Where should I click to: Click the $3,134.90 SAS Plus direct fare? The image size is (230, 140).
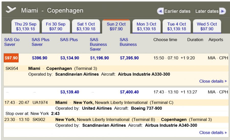(70, 58)
